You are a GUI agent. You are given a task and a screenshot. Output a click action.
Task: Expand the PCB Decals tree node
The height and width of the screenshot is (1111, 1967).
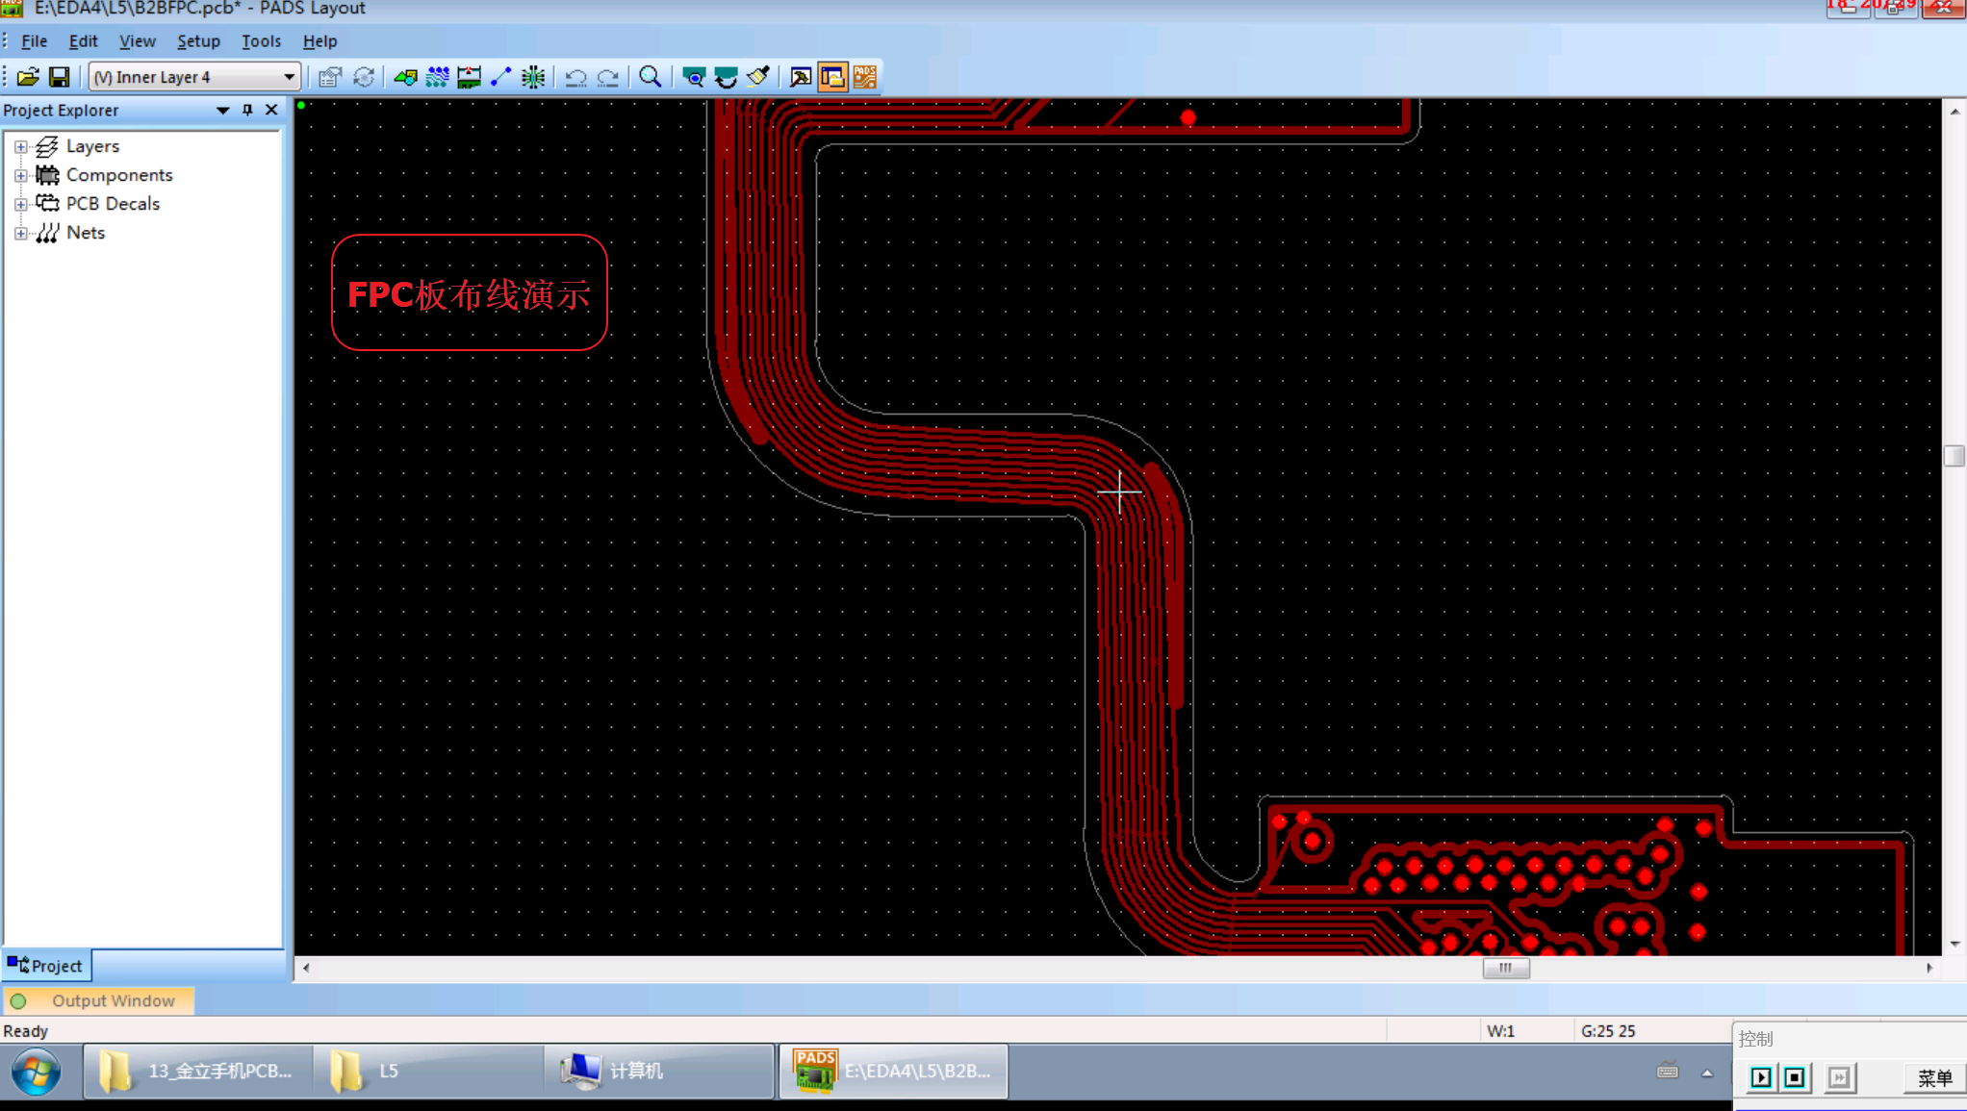(x=20, y=204)
